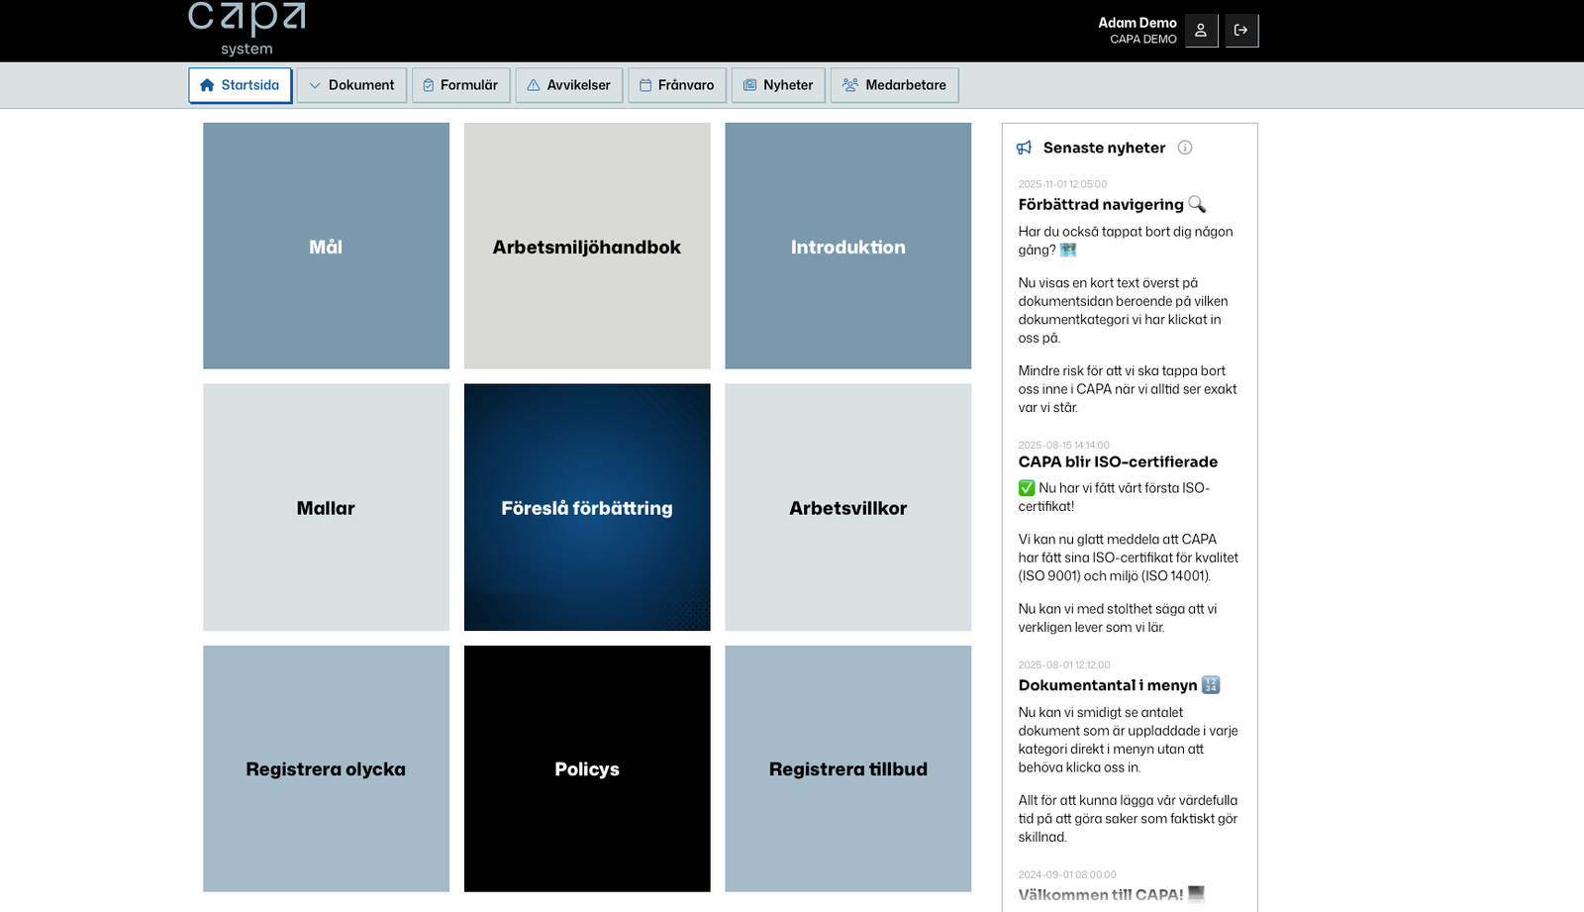This screenshot has width=1584, height=912.
Task: Open the Mallar tile
Action: 326,508
